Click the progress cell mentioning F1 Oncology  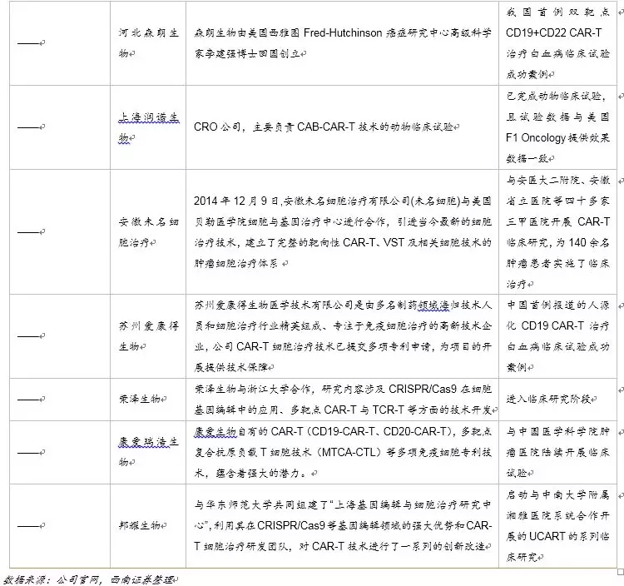coord(557,127)
